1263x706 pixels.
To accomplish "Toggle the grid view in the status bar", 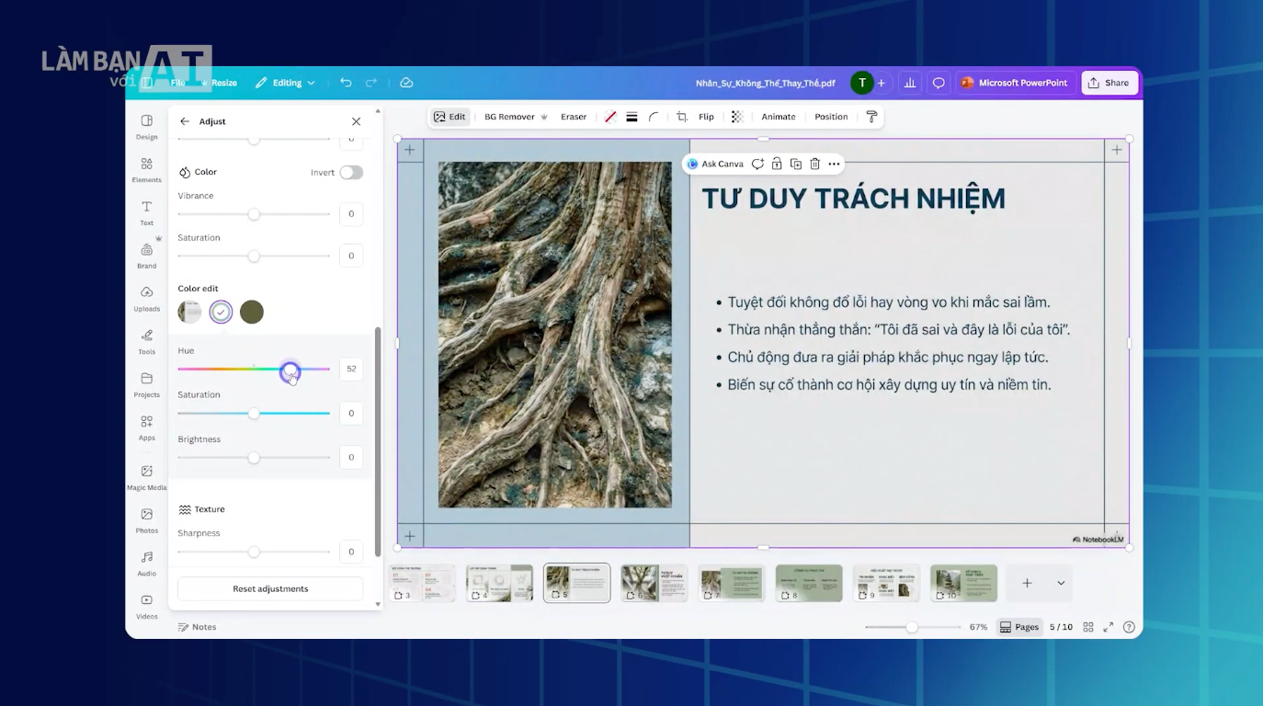I will point(1087,626).
